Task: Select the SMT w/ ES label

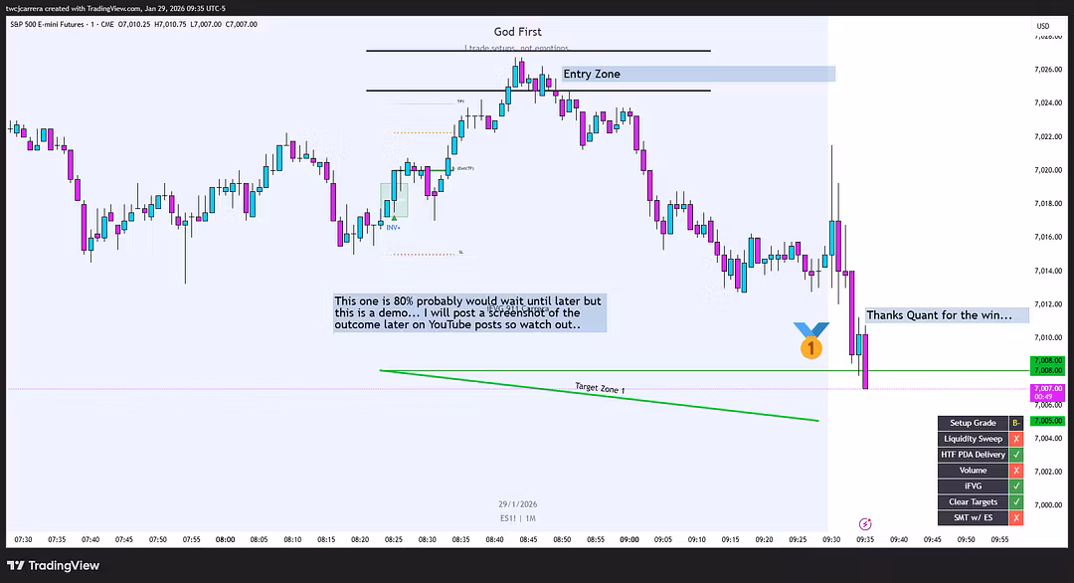Action: (x=973, y=517)
